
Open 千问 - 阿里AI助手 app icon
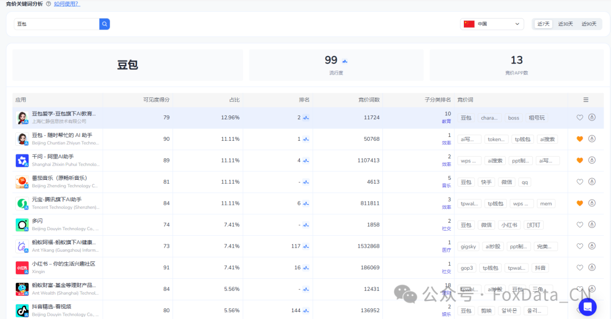22,161
